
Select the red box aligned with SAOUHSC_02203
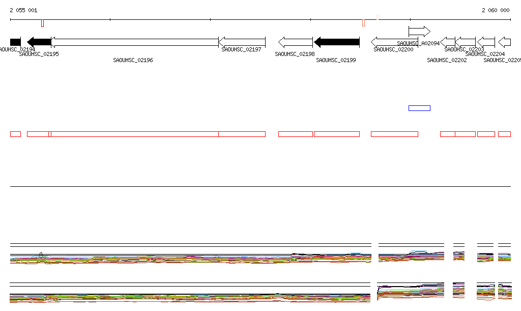coord(465,134)
